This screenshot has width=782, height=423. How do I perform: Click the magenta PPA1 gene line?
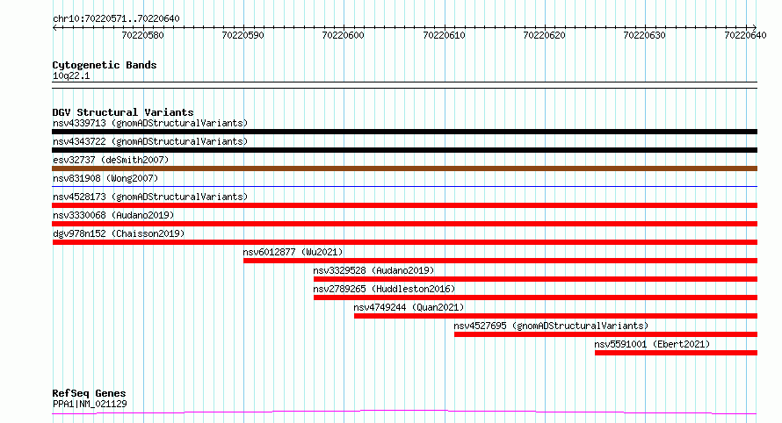[x=404, y=412]
